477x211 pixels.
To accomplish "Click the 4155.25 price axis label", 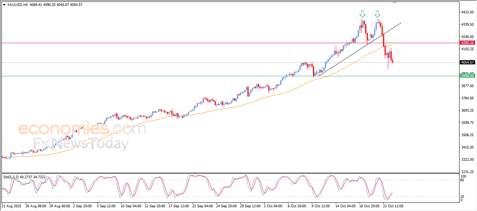I will coord(467,49).
